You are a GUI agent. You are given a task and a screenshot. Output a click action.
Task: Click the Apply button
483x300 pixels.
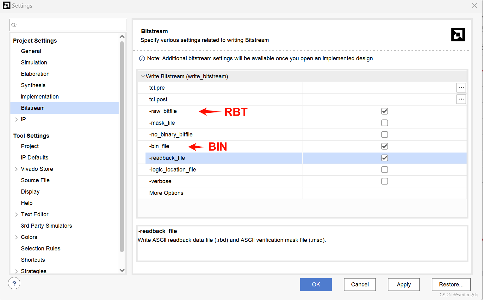tap(404, 285)
